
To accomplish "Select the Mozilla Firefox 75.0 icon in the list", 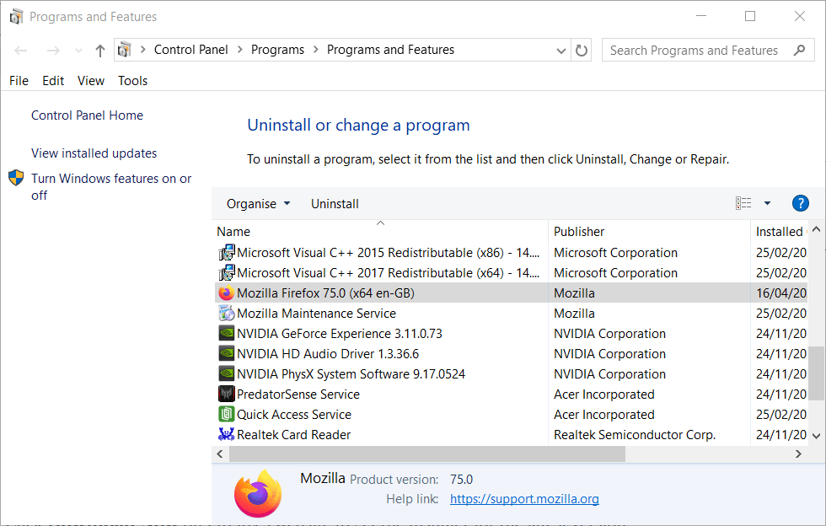I will (x=227, y=293).
